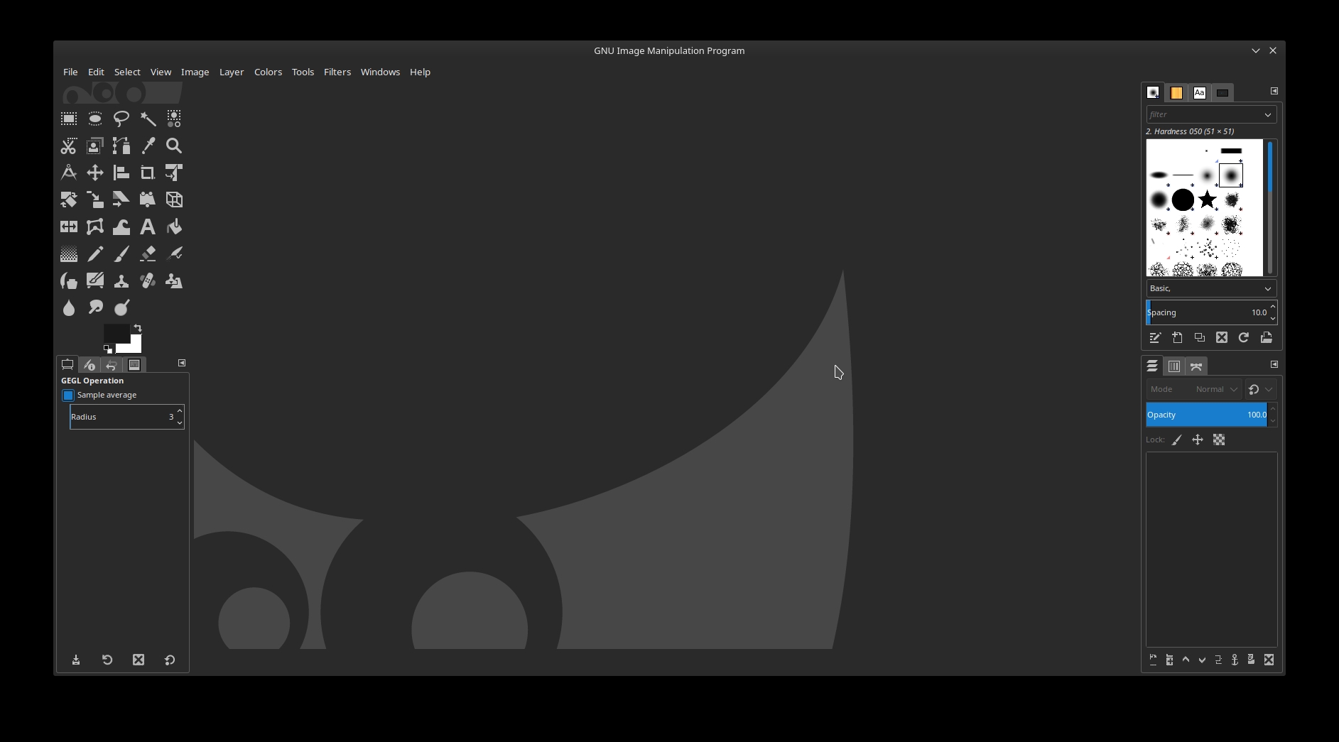Toggle lock position and size
1339x742 pixels.
[x=1198, y=440]
